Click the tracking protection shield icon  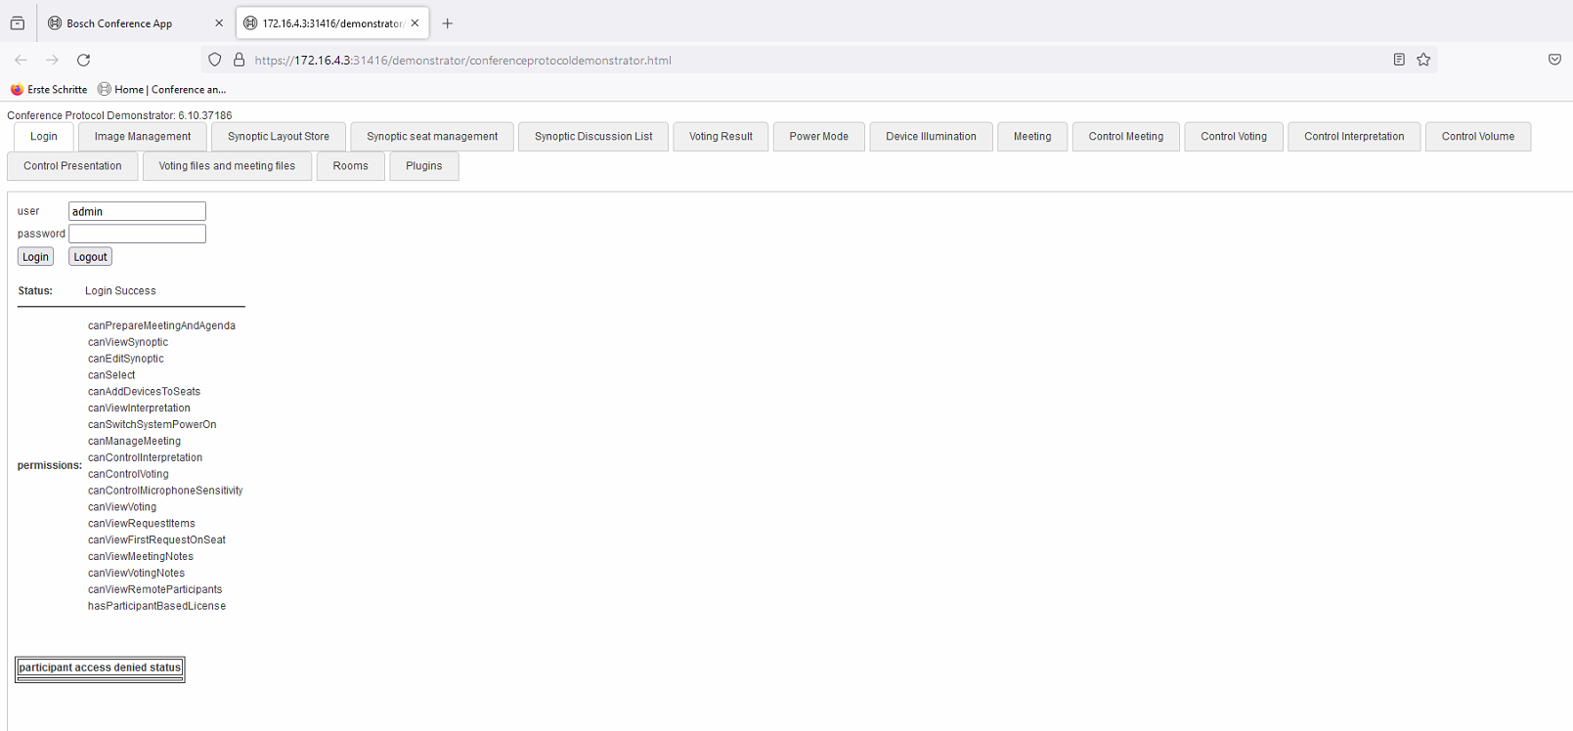(215, 60)
